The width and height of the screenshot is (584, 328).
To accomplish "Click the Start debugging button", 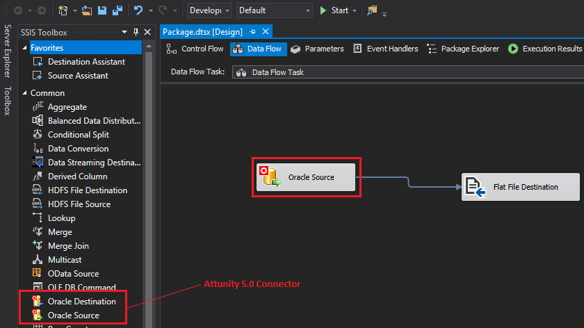I will (x=334, y=10).
